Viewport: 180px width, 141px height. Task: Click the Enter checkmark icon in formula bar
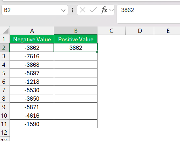click(x=93, y=10)
